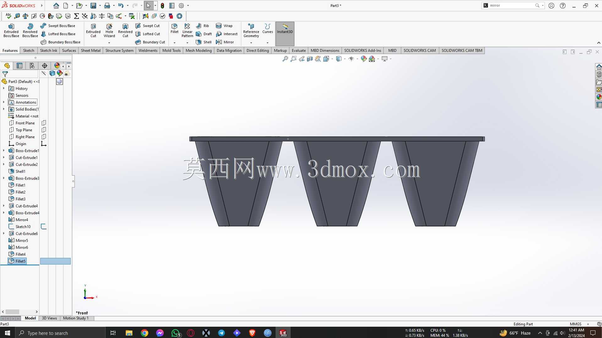Click the Boundary Cut tool
This screenshot has height=338, width=602.
tap(150, 42)
